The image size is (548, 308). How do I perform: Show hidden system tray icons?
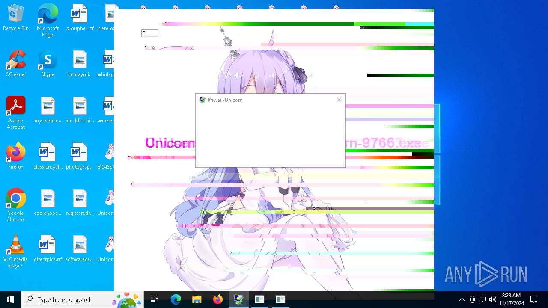point(462,299)
